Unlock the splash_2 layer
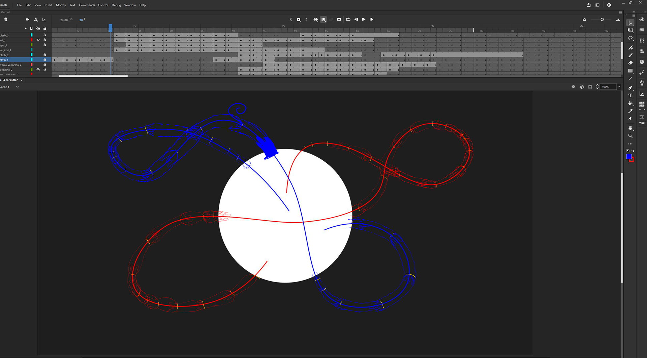 point(44,55)
